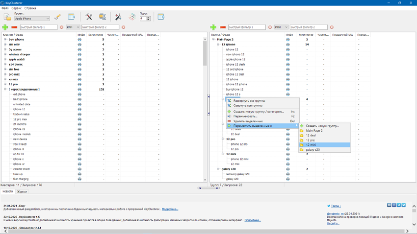Click the red minus in left panel
This screenshot has width=417, height=234.
14,27
